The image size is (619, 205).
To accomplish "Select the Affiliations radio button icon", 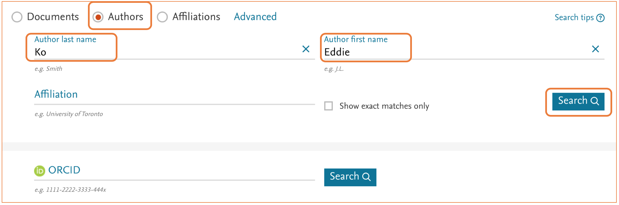I will tap(162, 17).
